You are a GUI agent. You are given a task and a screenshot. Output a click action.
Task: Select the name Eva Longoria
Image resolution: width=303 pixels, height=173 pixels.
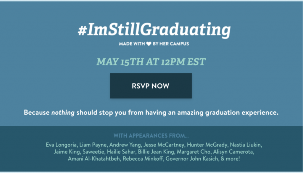pos(62,145)
